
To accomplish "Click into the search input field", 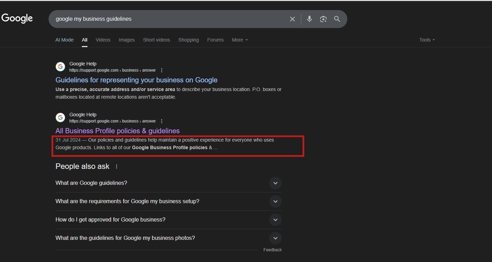I will (167, 19).
